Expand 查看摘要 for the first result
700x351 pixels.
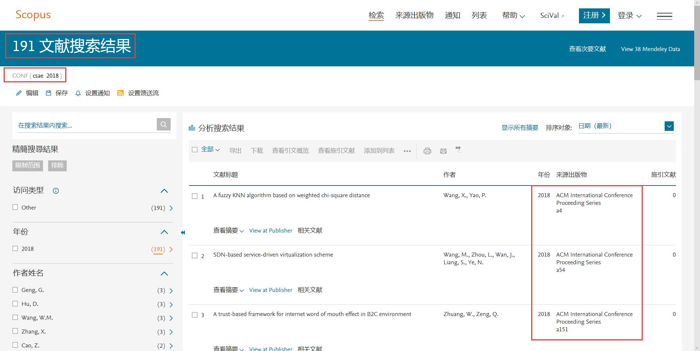point(228,231)
